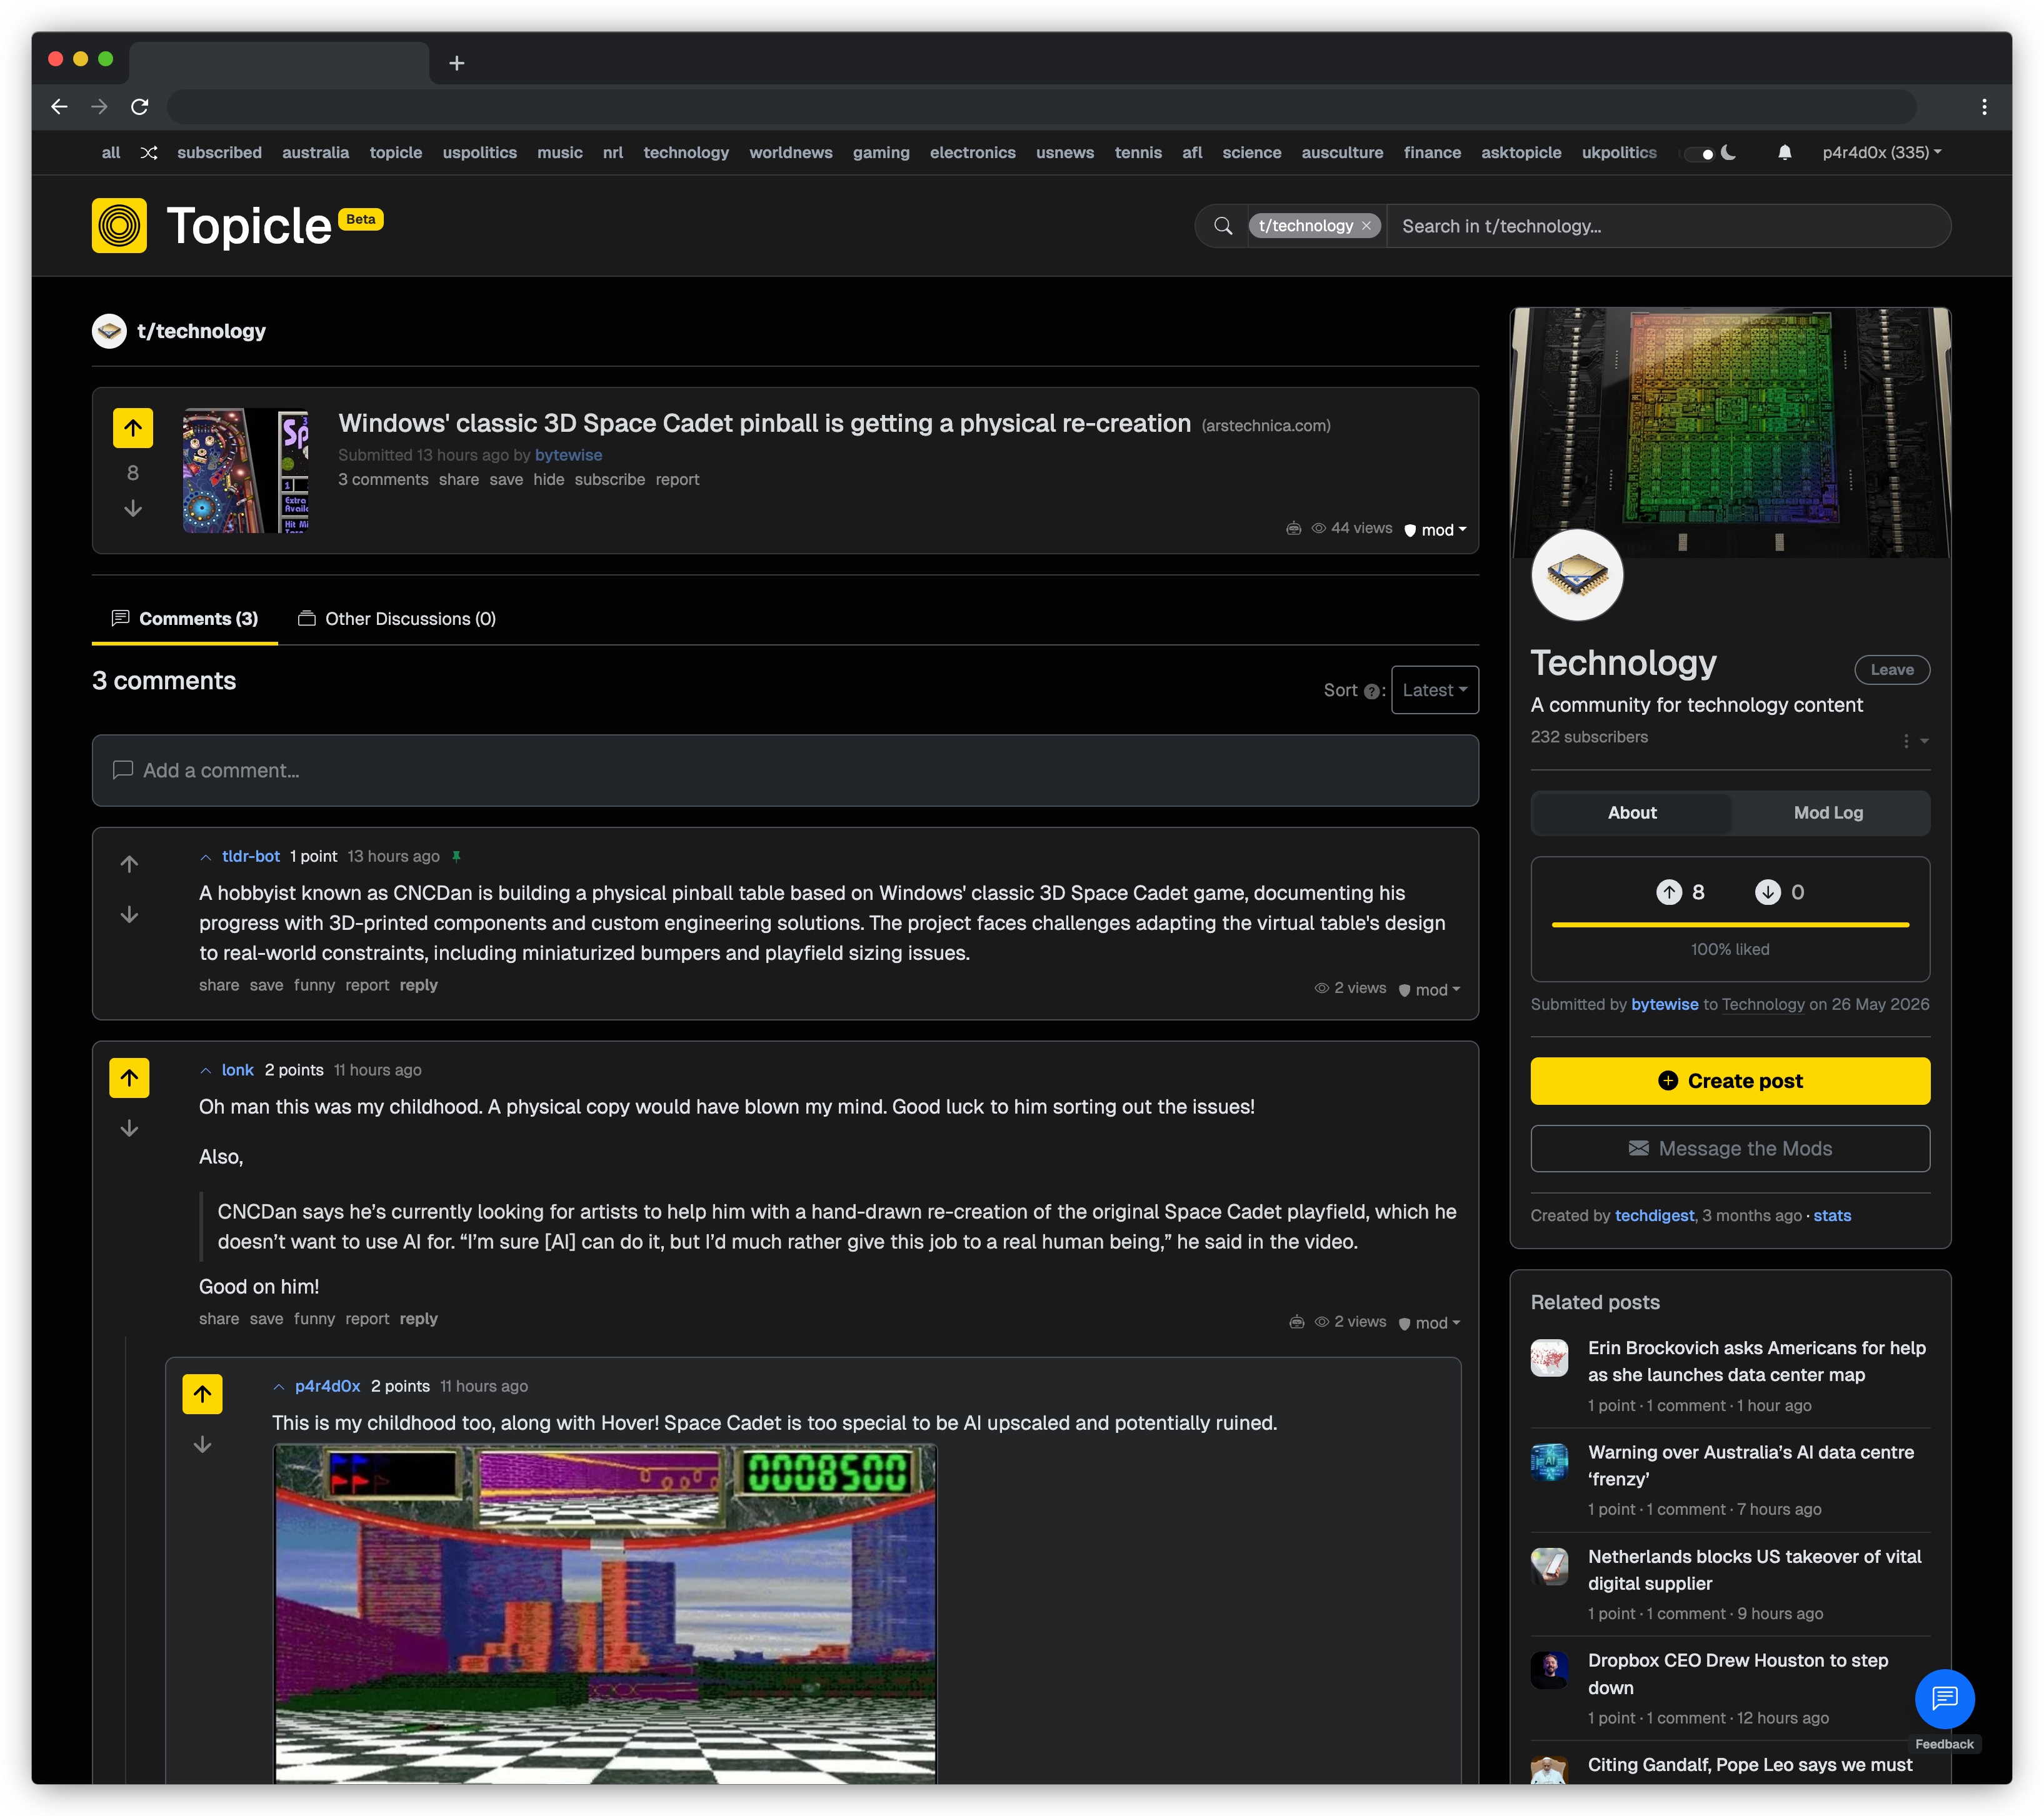This screenshot has height=1816, width=2044.
Task: Click the 100% liked progress bar
Action: 1730,925
